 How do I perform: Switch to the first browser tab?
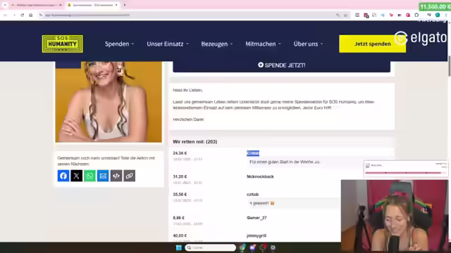pos(36,5)
